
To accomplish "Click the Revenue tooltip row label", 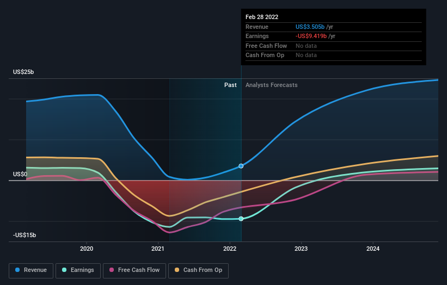I will (x=257, y=27).
